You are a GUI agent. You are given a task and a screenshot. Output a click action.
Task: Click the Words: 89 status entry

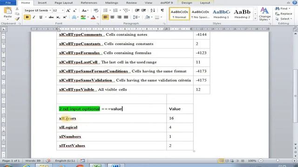coord(33,161)
